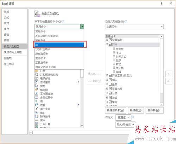Uncheck the 插入 tab checkbox
Image resolution: width=176 pixels, height=144 pixels.
click(110, 80)
